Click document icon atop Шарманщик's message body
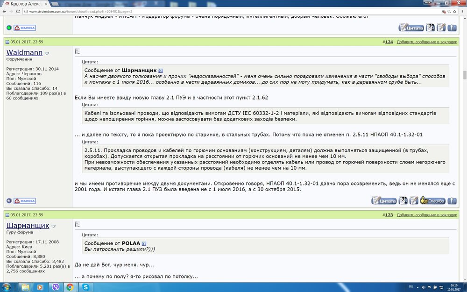The width and height of the screenshot is (467, 292). point(77,224)
